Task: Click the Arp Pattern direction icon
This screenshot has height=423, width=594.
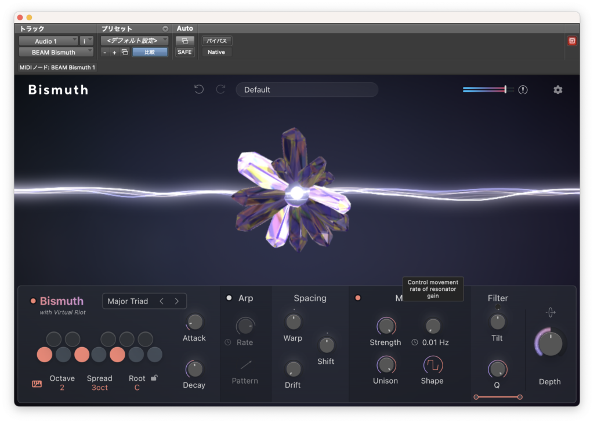Action: [x=245, y=364]
